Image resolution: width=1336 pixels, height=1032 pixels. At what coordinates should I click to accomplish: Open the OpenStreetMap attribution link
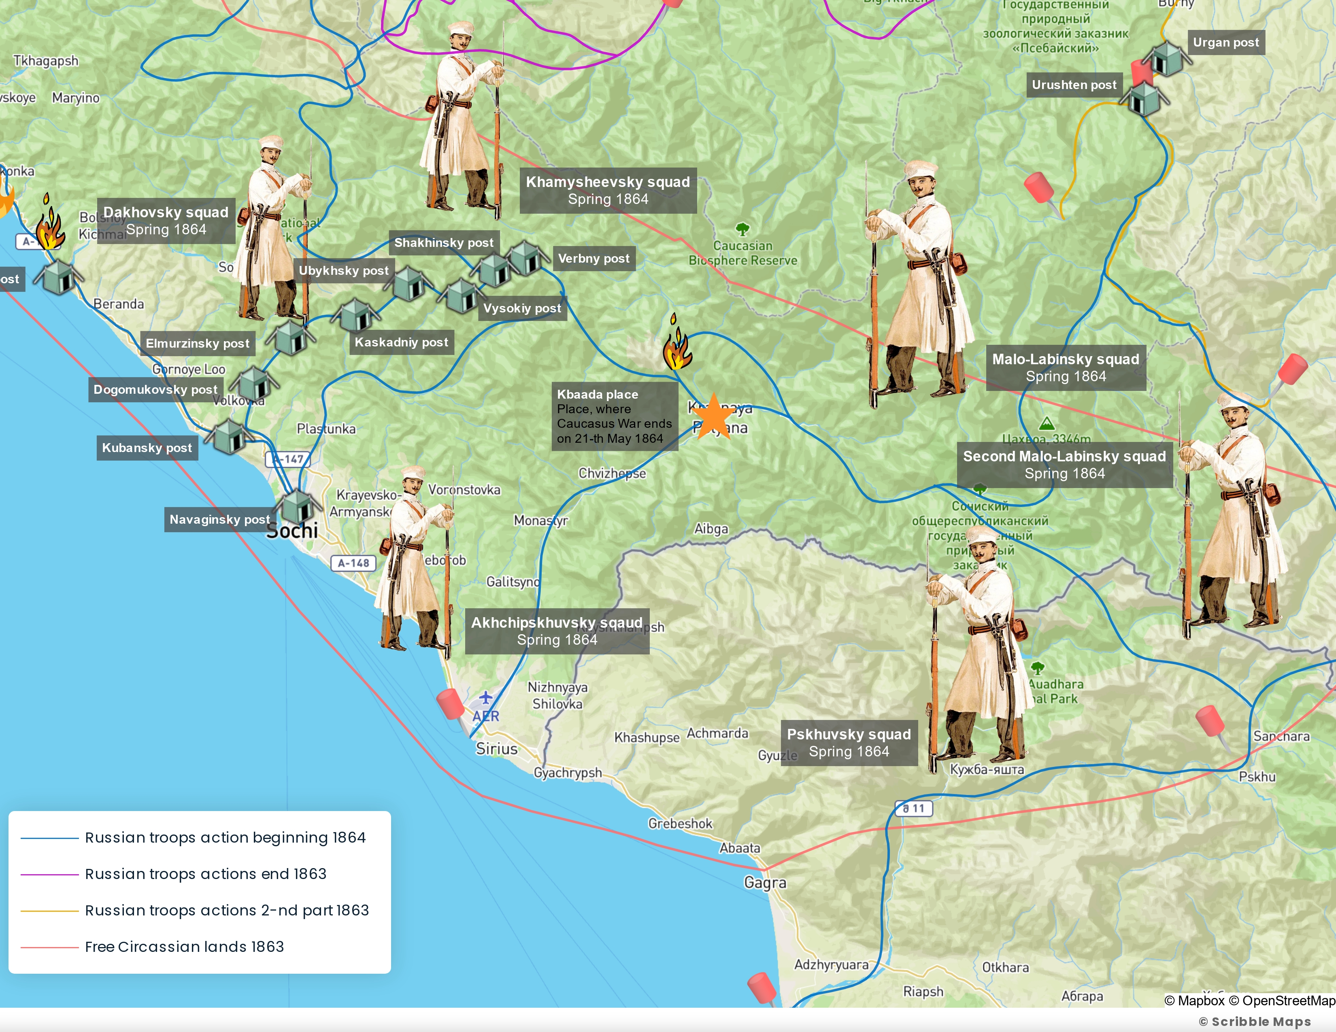pyautogui.click(x=1282, y=1001)
